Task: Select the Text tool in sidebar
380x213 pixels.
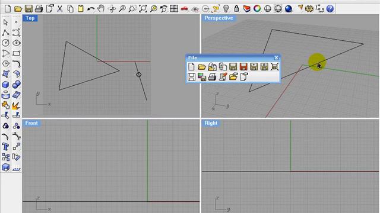Action: click(x=5, y=147)
